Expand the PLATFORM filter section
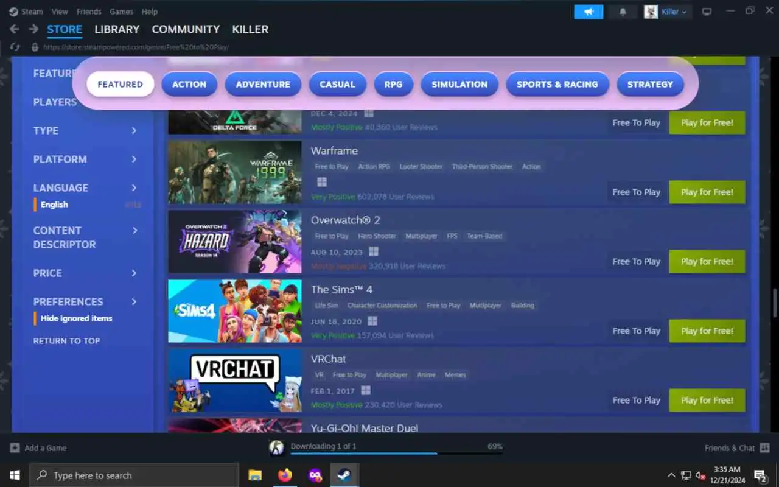Image resolution: width=779 pixels, height=487 pixels. (85, 159)
